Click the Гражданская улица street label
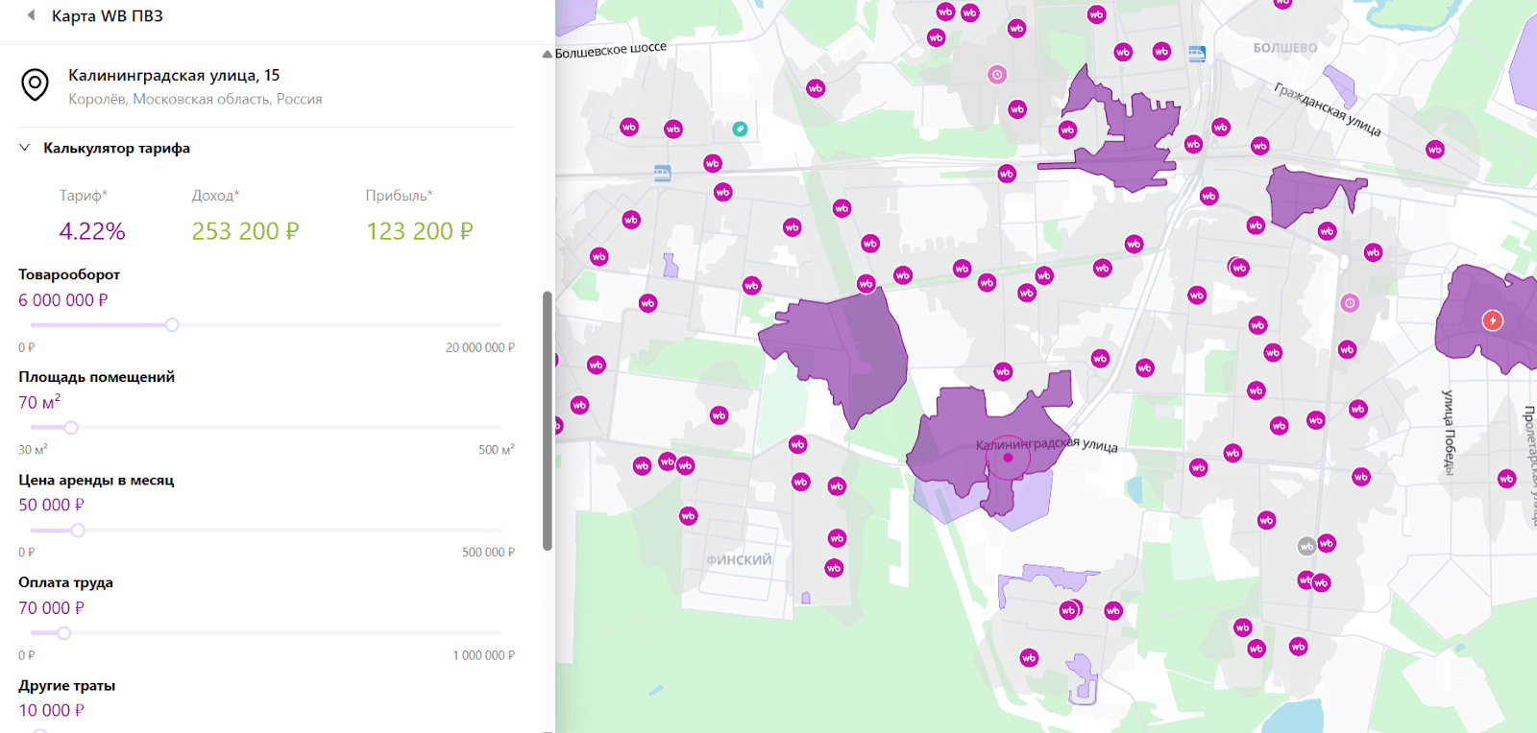Viewport: 1537px width, 733px height. (1328, 109)
